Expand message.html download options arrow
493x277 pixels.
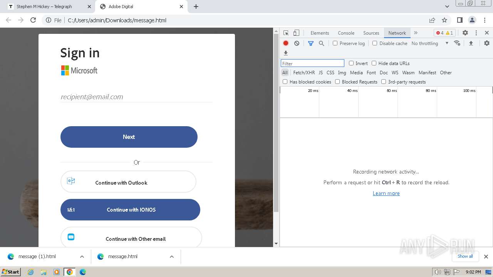click(x=172, y=257)
